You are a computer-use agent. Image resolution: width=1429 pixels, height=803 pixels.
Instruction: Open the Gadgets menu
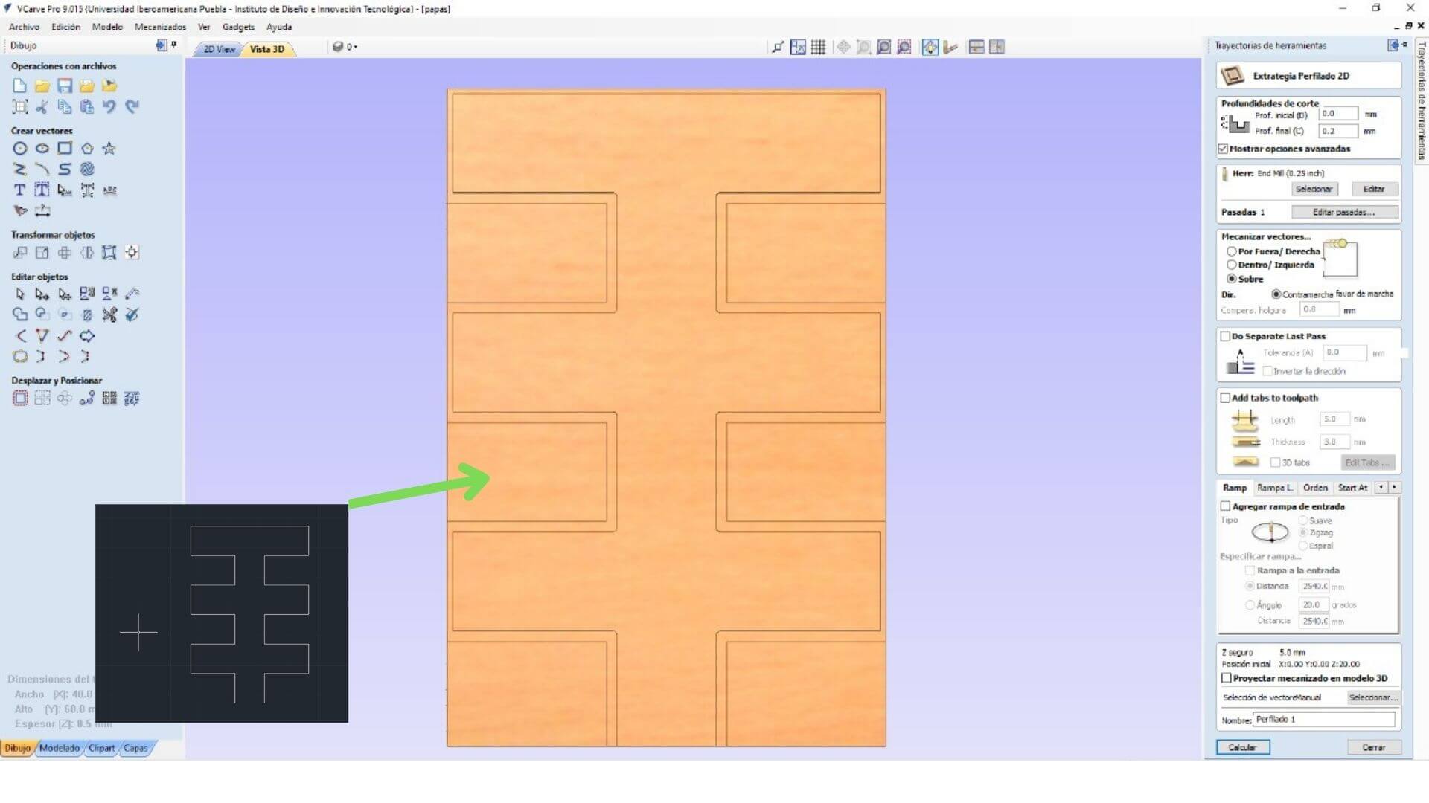238,27
